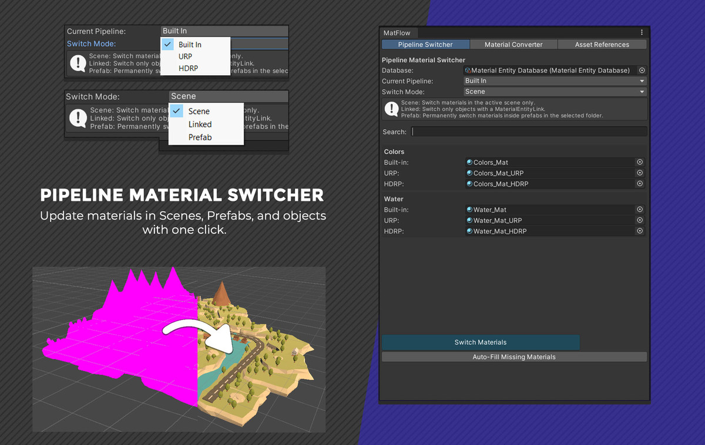Click the Auto-Fill Missing Materials button
The image size is (705, 445).
514,357
